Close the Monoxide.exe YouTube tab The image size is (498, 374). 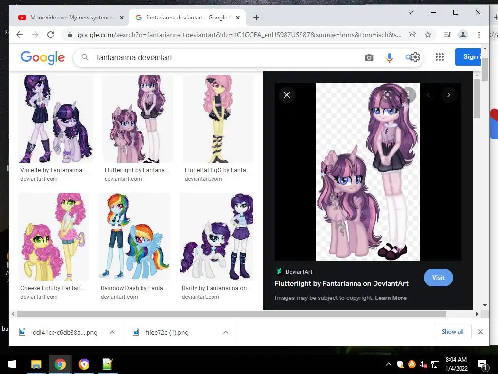click(x=121, y=18)
